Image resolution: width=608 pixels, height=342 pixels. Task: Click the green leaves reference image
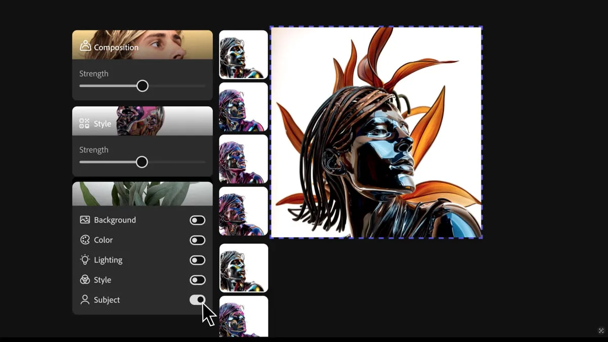coord(142,194)
